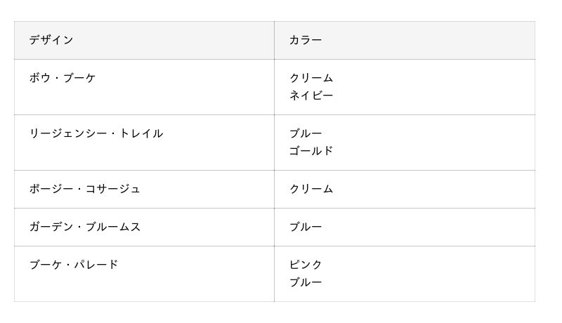Viewport: 562px width, 323px height.
Task: Click the ポージー・コサージュ design name
Action: pyautogui.click(x=85, y=189)
